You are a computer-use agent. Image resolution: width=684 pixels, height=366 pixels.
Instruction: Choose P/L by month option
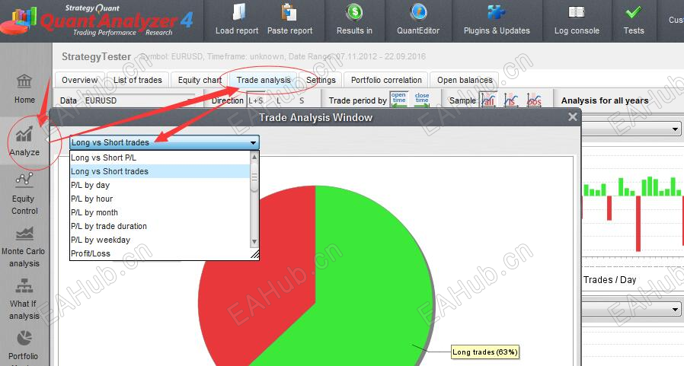[160, 212]
